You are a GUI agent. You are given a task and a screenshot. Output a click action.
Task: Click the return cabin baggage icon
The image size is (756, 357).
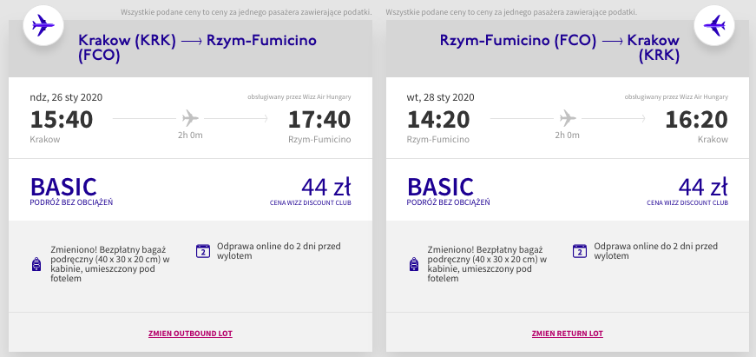[412, 264]
